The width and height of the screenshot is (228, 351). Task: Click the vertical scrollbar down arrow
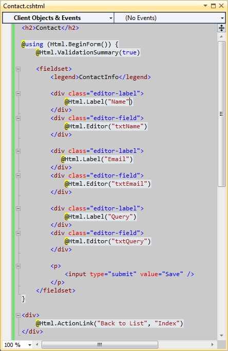[221, 335]
